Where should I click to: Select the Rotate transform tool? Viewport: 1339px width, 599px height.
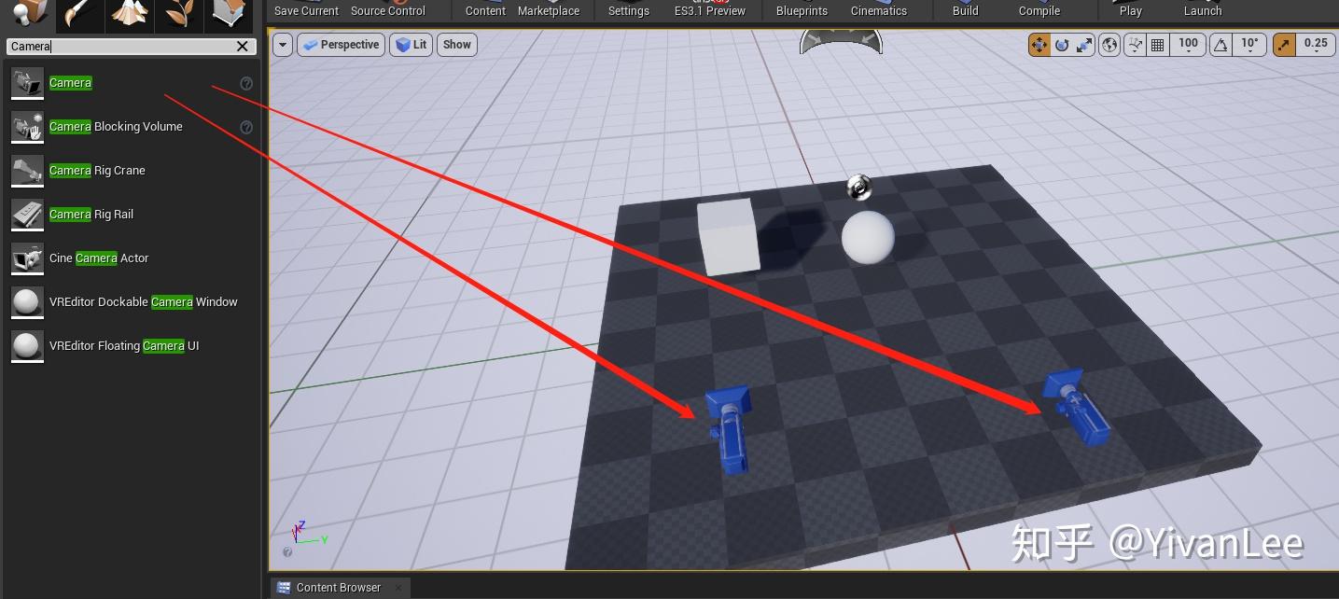[1061, 44]
